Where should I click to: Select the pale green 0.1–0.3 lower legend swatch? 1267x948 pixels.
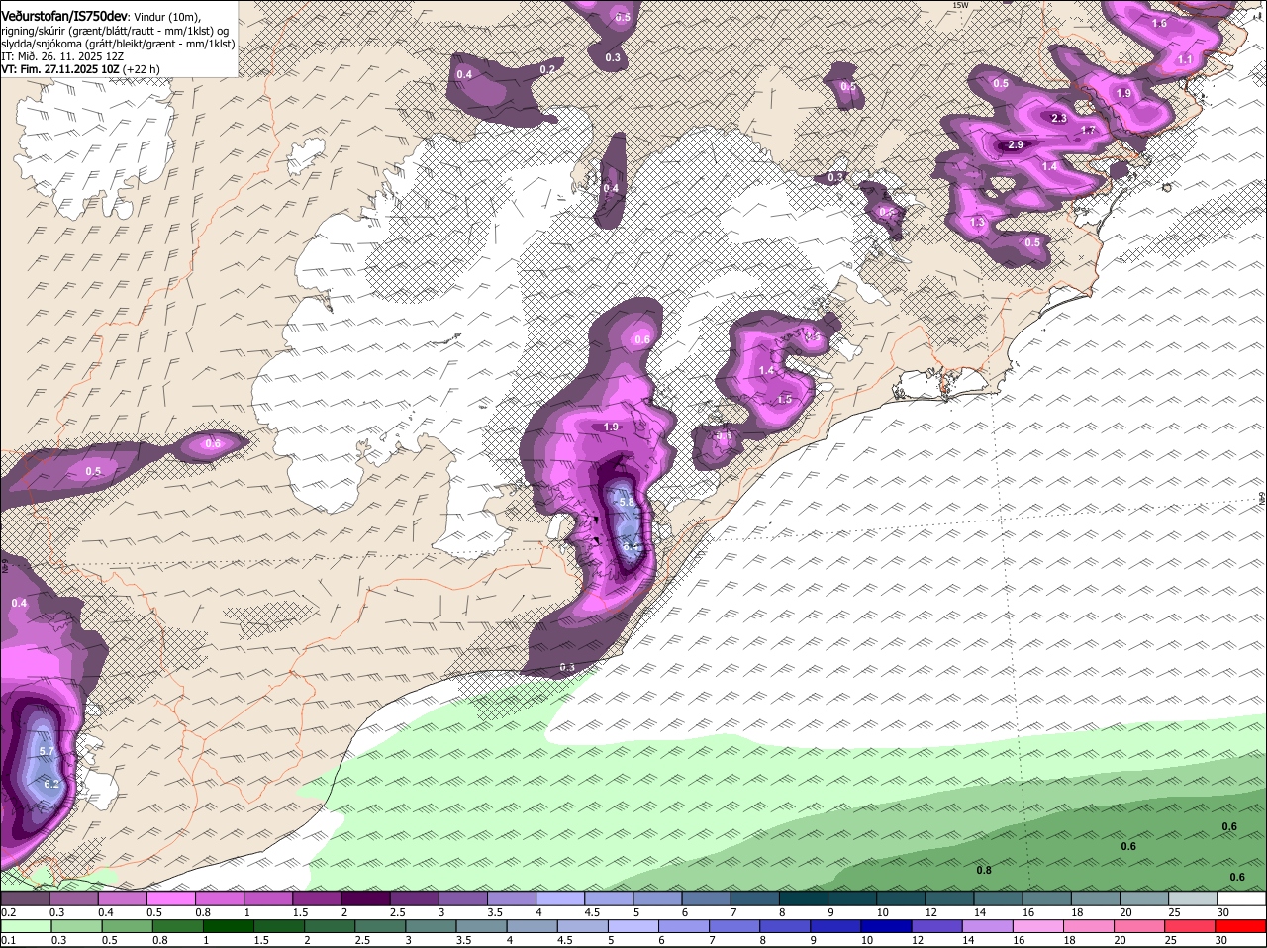pos(24,926)
